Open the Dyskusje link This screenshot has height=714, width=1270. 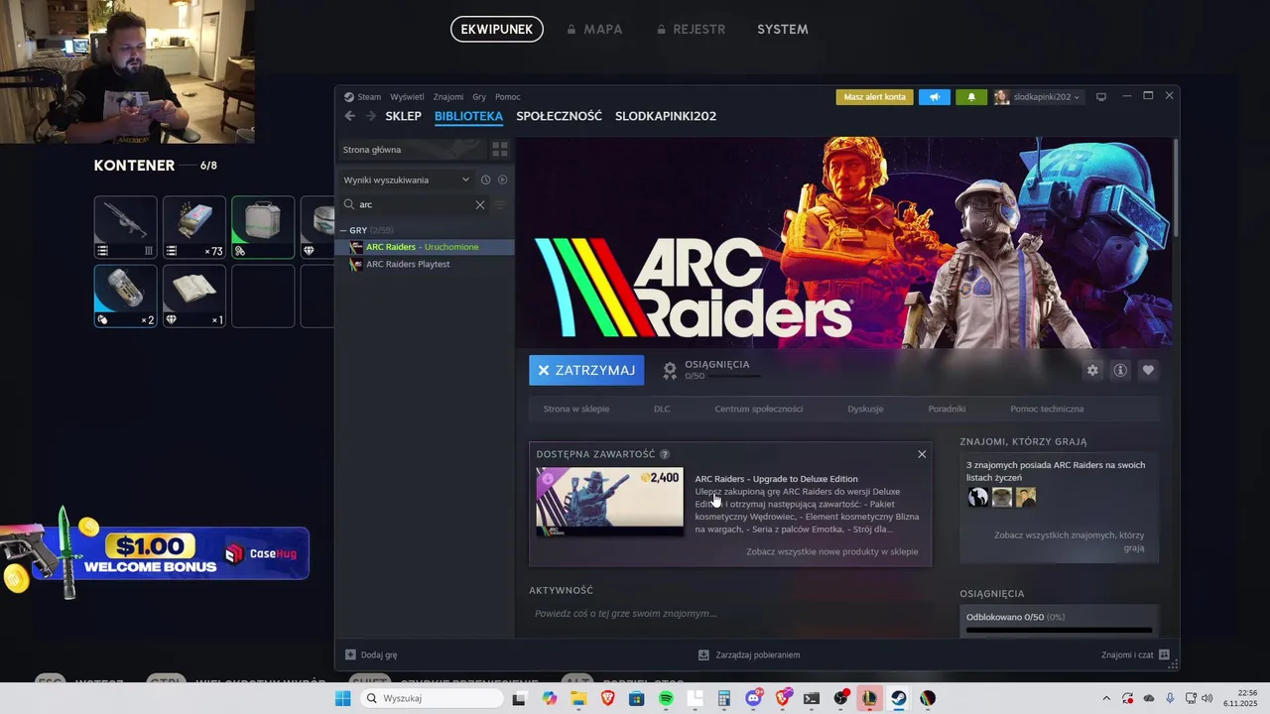[x=865, y=409]
